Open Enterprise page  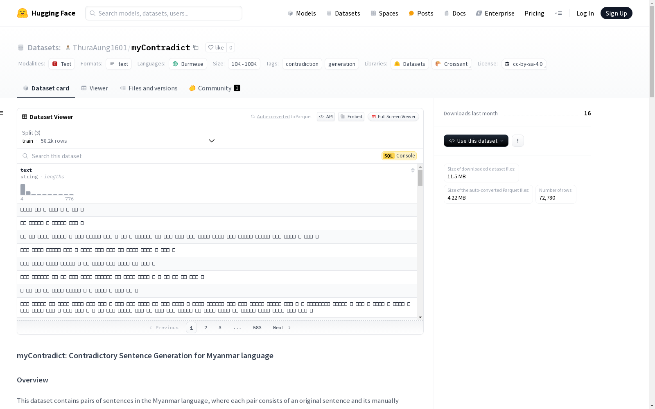[x=495, y=13]
